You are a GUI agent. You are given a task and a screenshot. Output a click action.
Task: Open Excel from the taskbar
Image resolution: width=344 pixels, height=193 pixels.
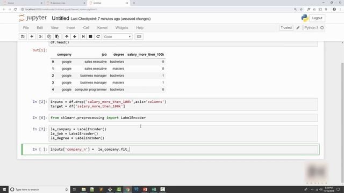click(154, 189)
